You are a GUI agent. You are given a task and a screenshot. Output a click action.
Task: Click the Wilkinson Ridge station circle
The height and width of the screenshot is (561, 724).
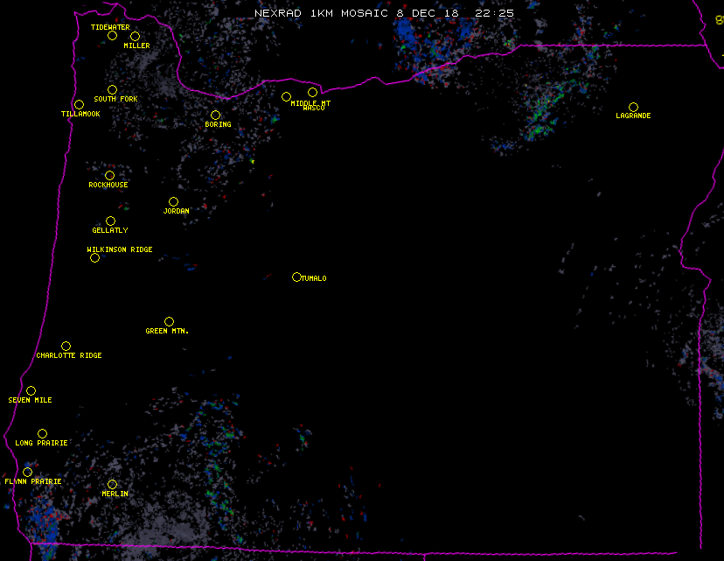pos(94,257)
